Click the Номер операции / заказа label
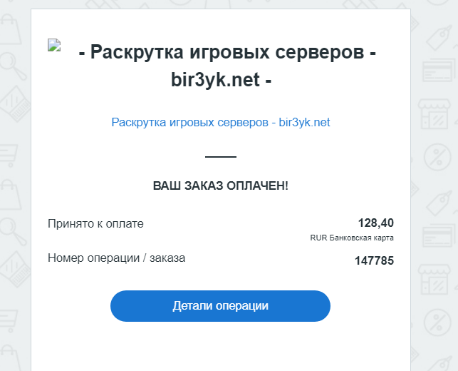Screen dimensions: 458x371 pos(116,258)
